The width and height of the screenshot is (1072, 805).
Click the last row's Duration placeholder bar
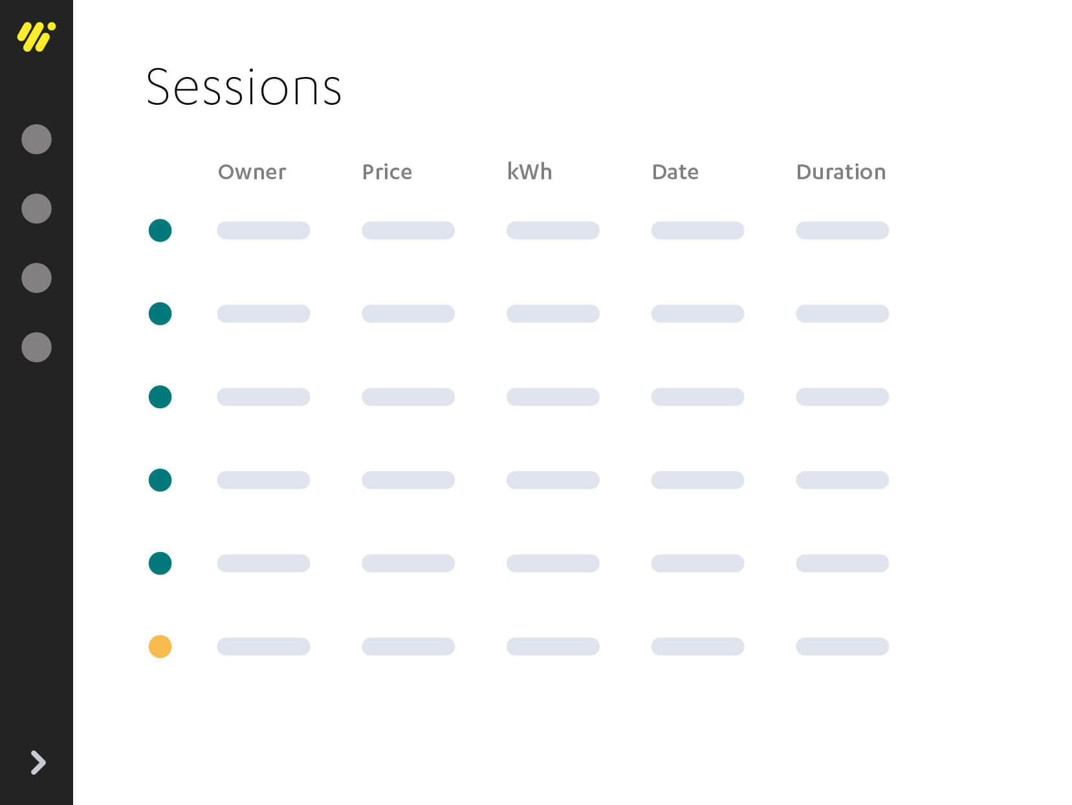point(843,646)
